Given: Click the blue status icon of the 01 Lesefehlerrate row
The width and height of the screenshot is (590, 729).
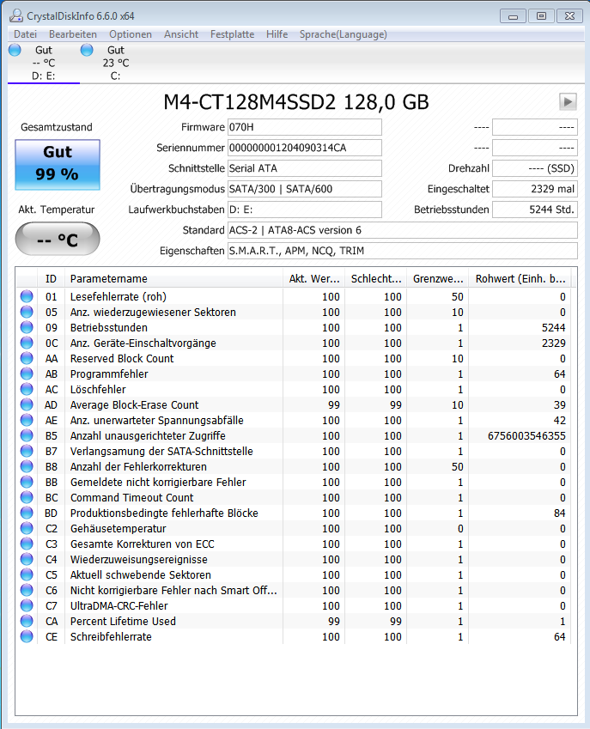Looking at the screenshot, I should 27,296.
